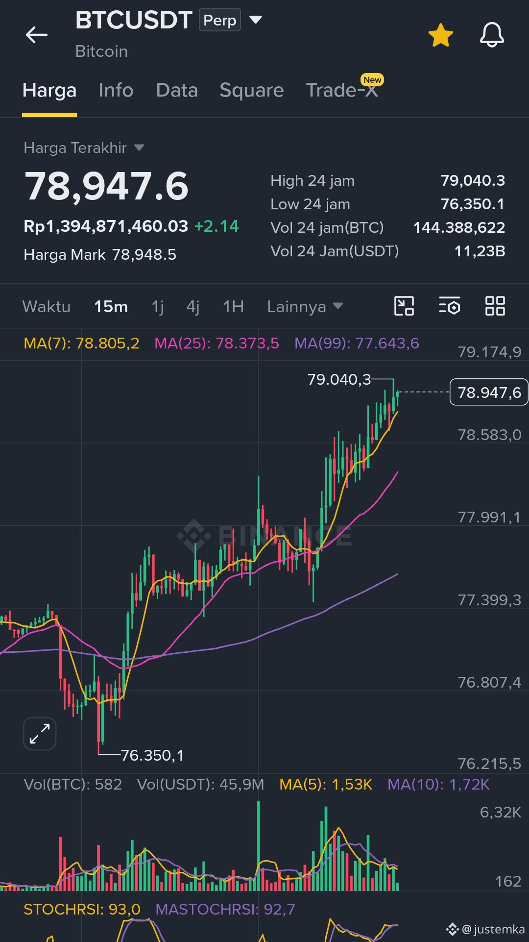The image size is (529, 942).
Task: Tap the MA(7) indicator legend
Action: pos(81,343)
